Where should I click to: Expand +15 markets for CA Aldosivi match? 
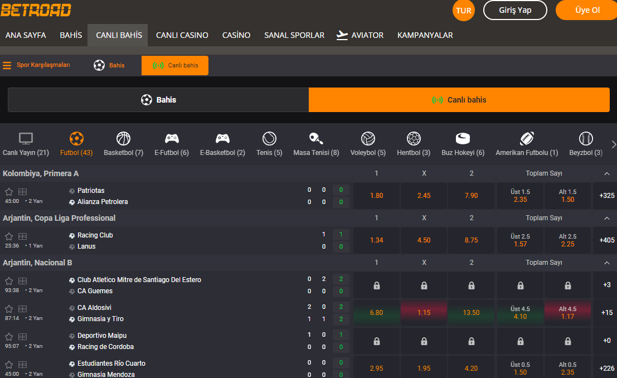pos(606,312)
